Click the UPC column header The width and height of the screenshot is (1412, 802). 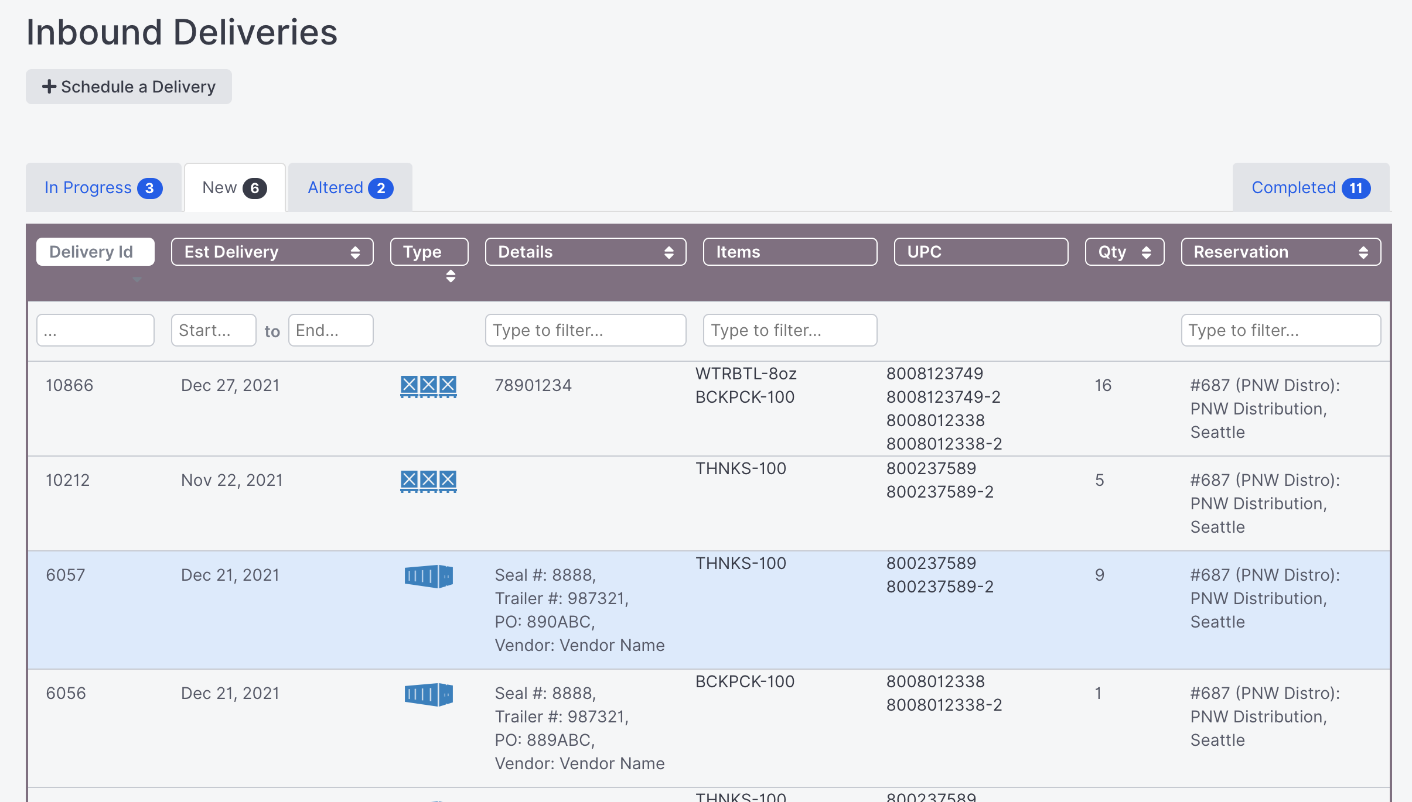[981, 252]
